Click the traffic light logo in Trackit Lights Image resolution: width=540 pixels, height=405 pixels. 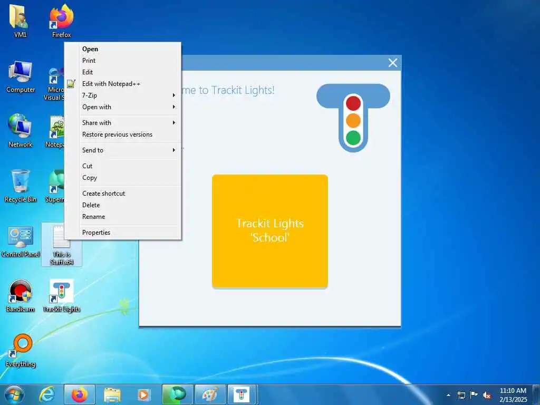[x=353, y=118]
